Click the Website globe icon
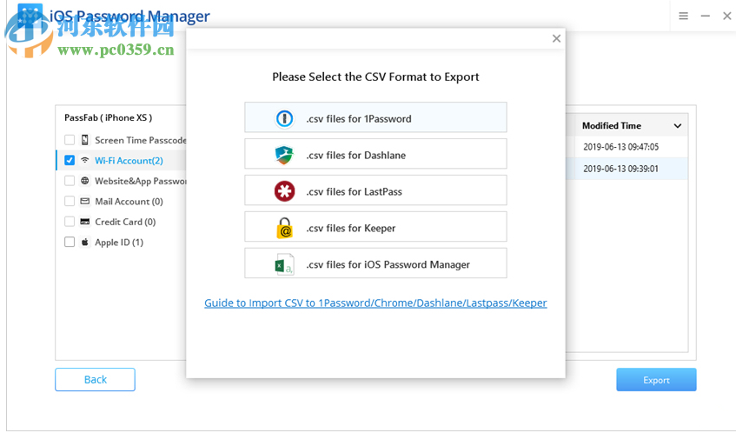 click(x=85, y=181)
